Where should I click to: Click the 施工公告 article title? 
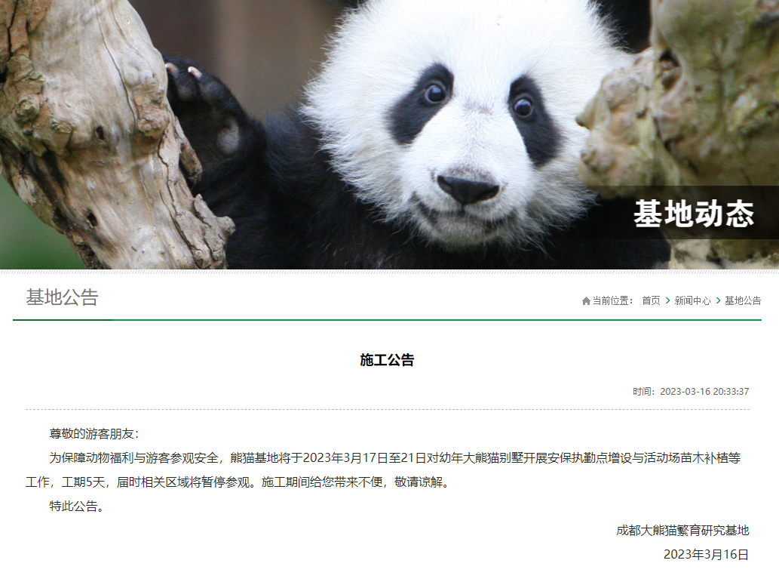pyautogui.click(x=387, y=360)
